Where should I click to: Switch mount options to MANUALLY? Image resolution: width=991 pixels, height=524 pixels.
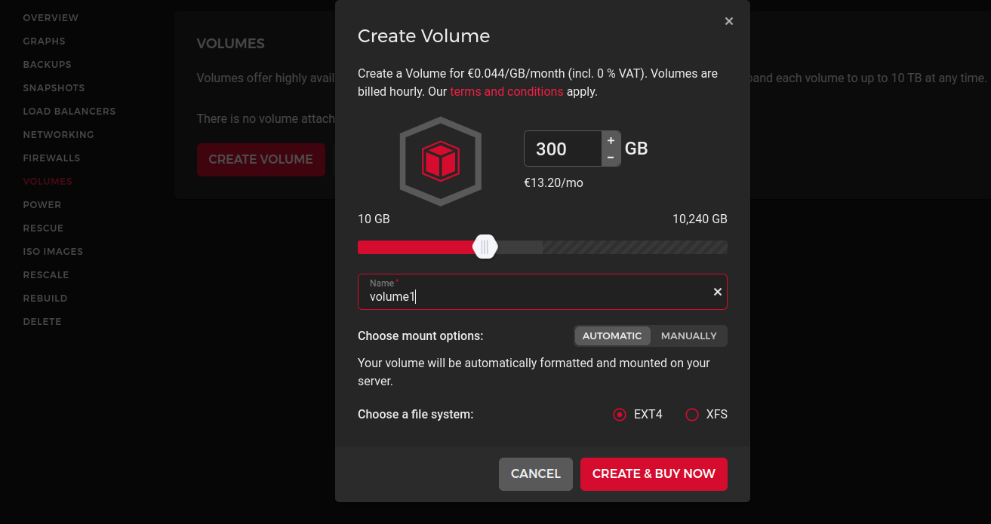[688, 336]
